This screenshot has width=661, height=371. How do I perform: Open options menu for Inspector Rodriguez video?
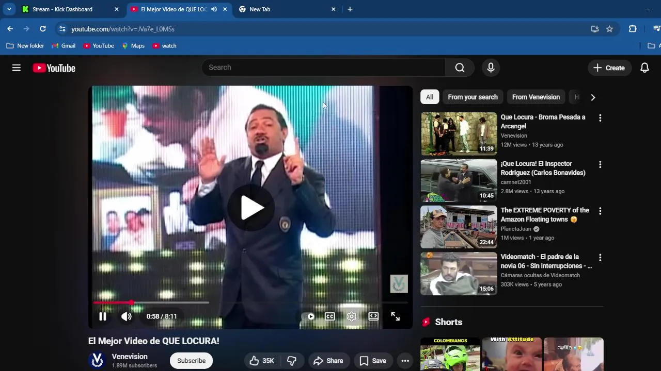coord(600,164)
